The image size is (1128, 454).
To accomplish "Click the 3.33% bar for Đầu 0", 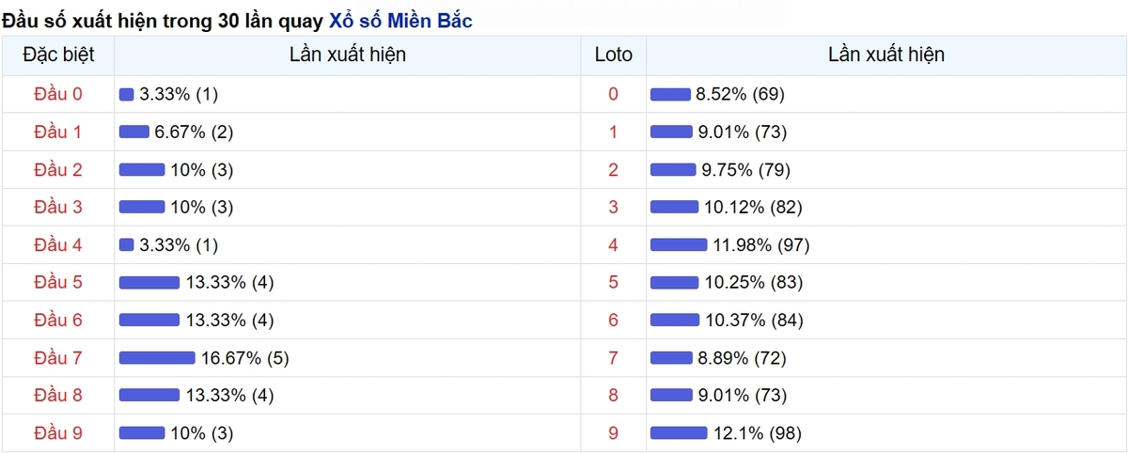I will (x=127, y=94).
